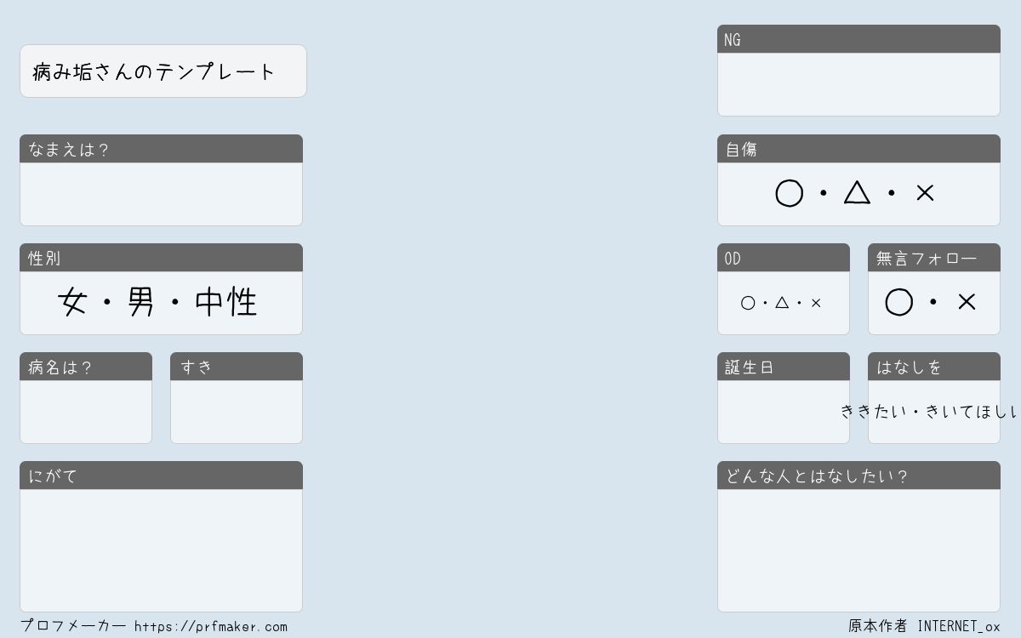The width and height of the screenshot is (1021, 638).
Task: Choose the small cross in the OD box
Action: pyautogui.click(x=816, y=303)
